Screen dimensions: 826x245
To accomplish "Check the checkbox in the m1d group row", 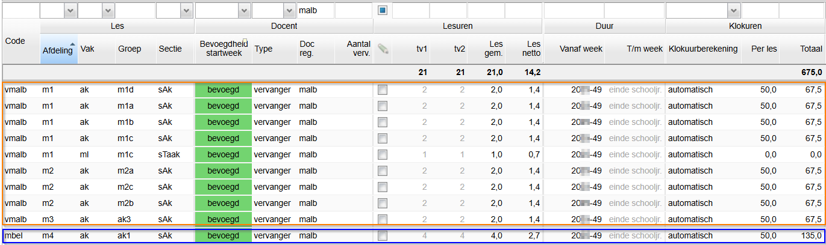I will point(383,90).
